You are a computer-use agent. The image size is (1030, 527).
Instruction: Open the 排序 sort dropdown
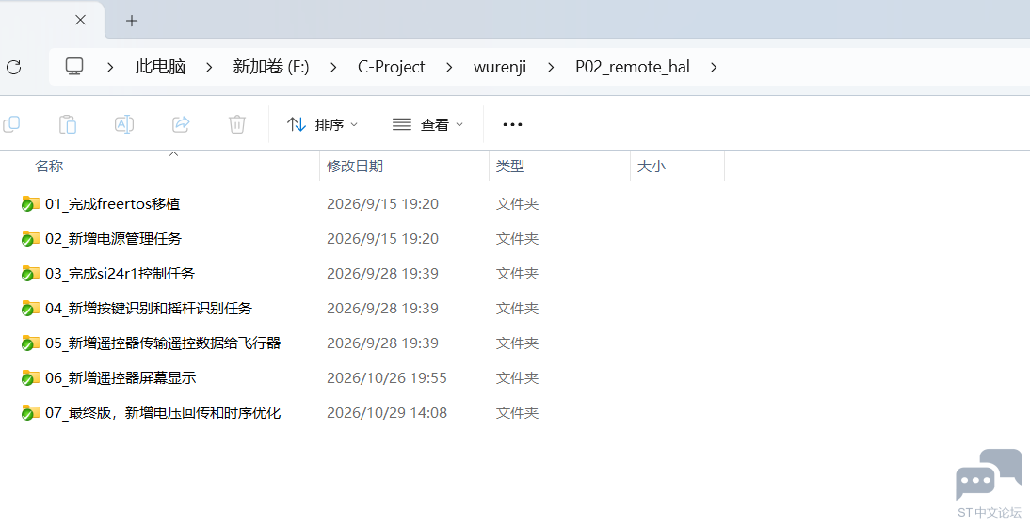323,125
